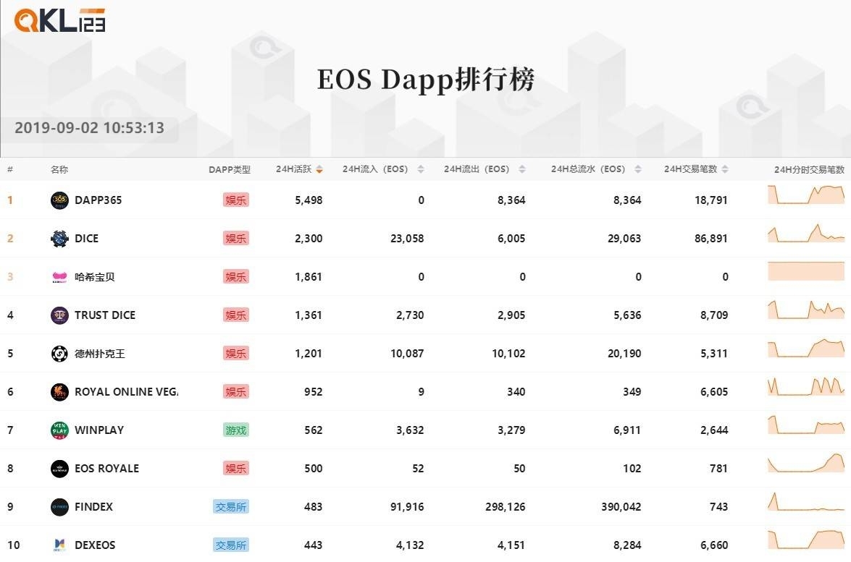Select the 8,284 total flow value

627,545
